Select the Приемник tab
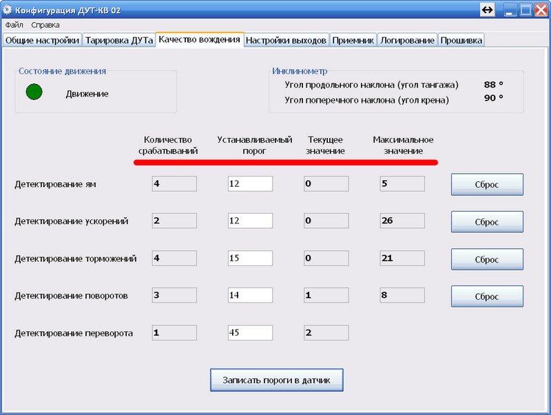The height and width of the screenshot is (415, 551). (x=353, y=40)
